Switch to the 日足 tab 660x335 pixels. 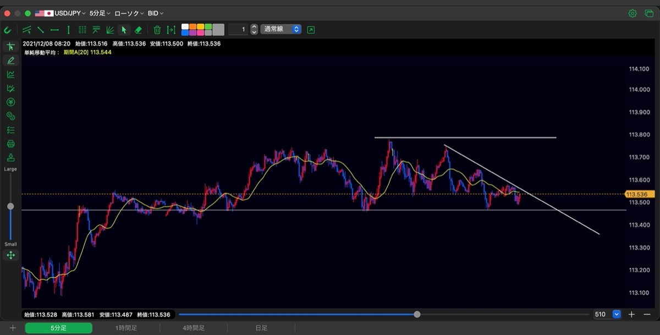pyautogui.click(x=261, y=328)
